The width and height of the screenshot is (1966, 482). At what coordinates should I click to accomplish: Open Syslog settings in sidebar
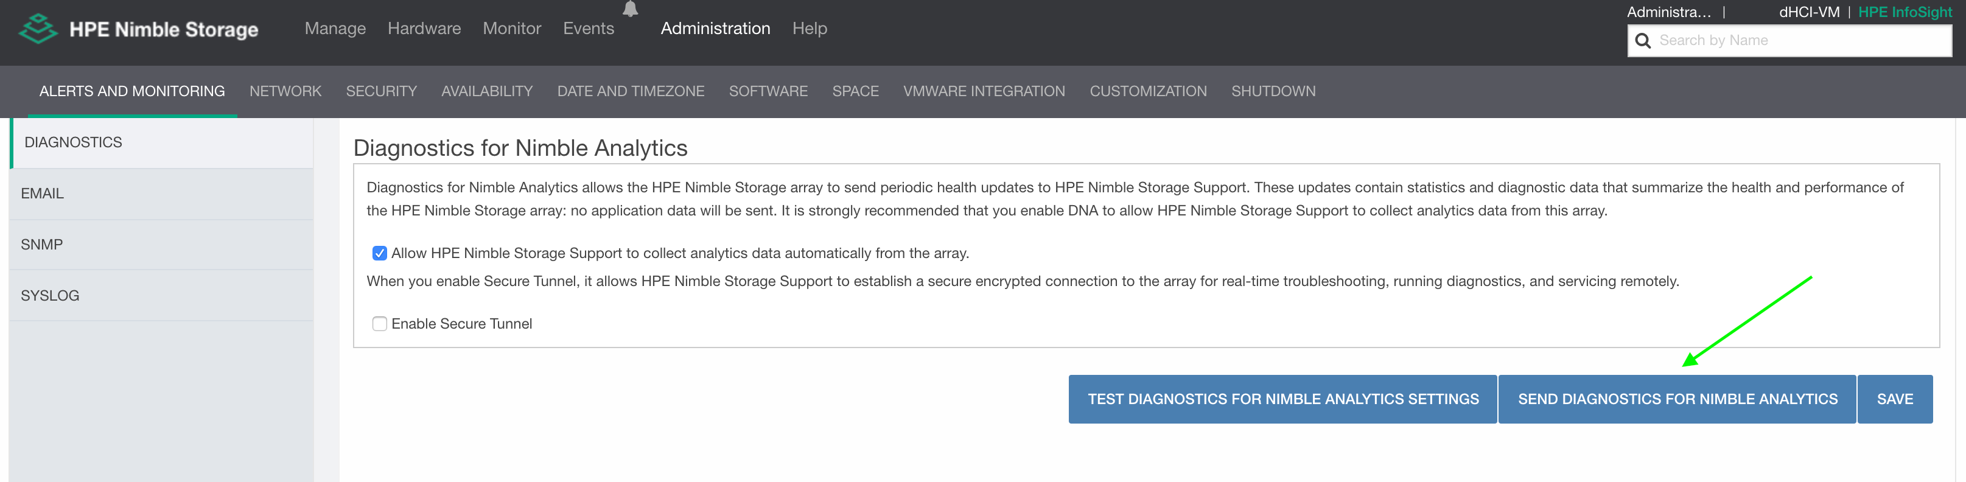[161, 296]
